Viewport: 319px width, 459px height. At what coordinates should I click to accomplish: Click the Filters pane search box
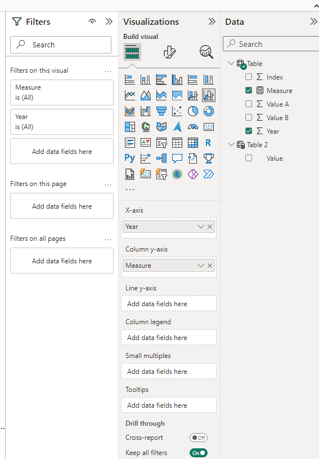click(x=61, y=45)
